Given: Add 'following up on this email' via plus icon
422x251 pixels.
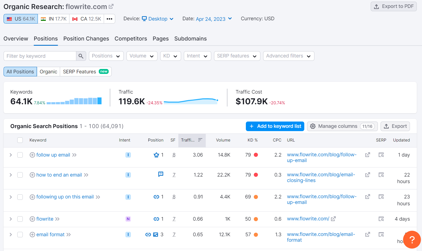Looking at the screenshot, I should 32,197.
